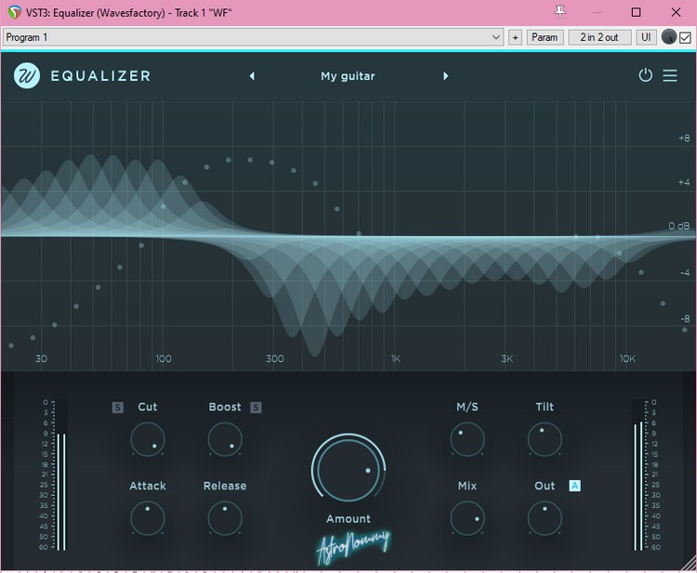Open the My guitar preset name menu

(348, 76)
